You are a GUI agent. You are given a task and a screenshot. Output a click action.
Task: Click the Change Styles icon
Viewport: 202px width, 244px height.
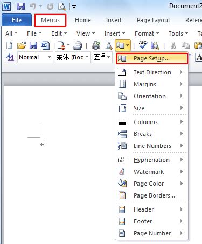point(10,57)
